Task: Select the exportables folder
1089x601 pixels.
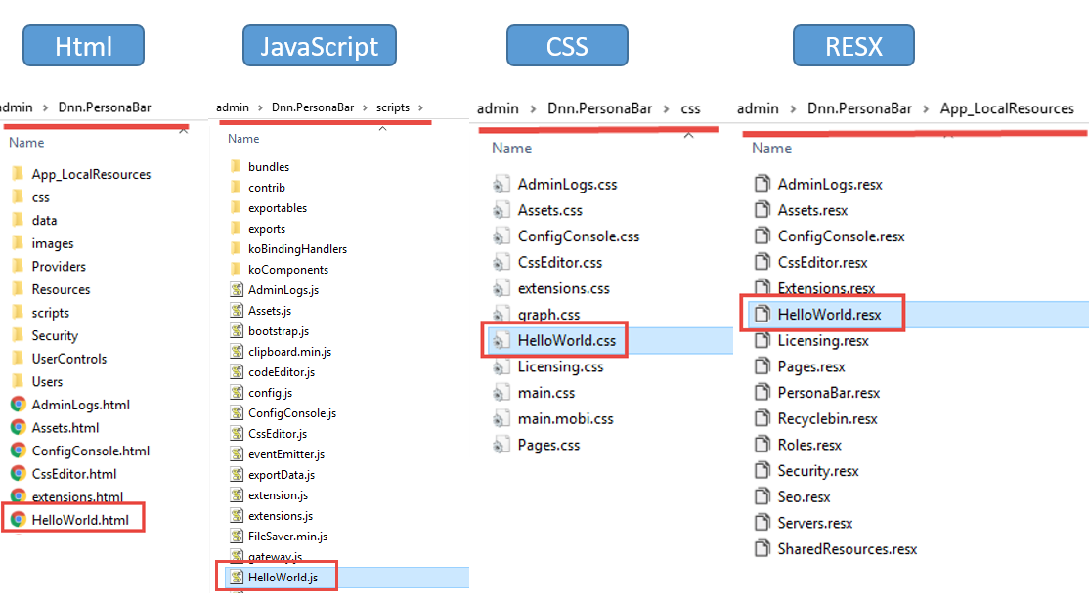Action: tap(277, 207)
